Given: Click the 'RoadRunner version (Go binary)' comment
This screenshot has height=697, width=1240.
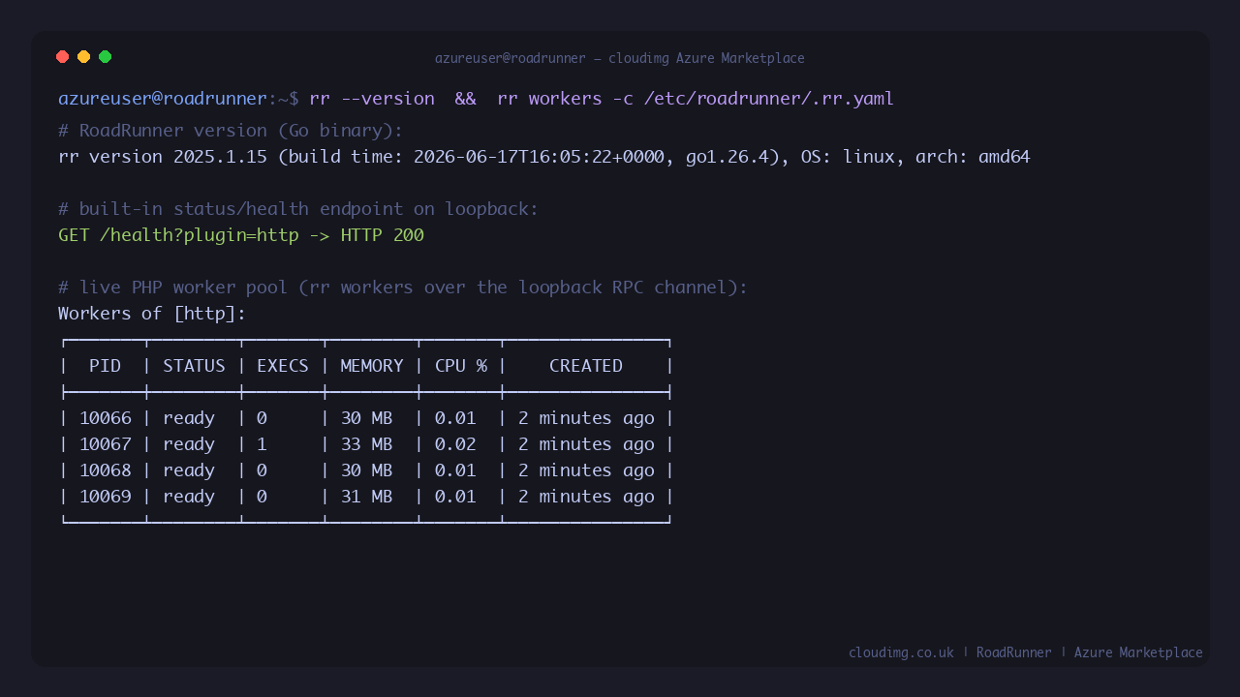Looking at the screenshot, I should [x=231, y=131].
